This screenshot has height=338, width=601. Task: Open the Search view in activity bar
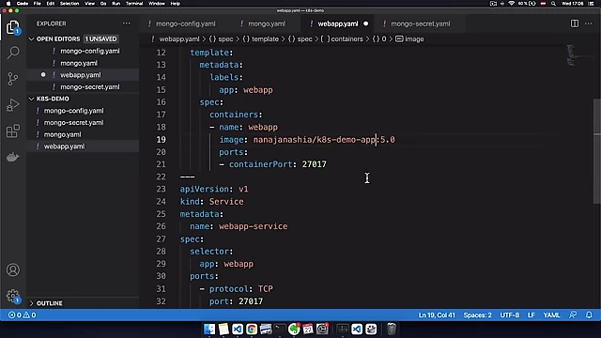13,53
